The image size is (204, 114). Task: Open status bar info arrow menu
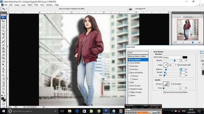(44, 107)
